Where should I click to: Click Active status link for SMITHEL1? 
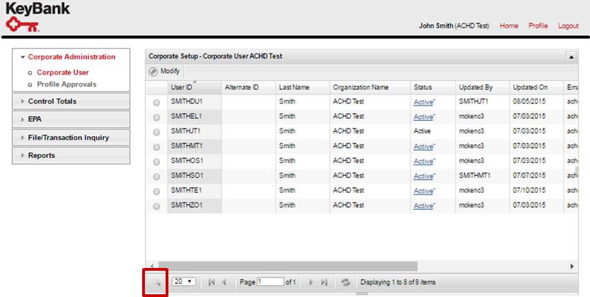[423, 117]
